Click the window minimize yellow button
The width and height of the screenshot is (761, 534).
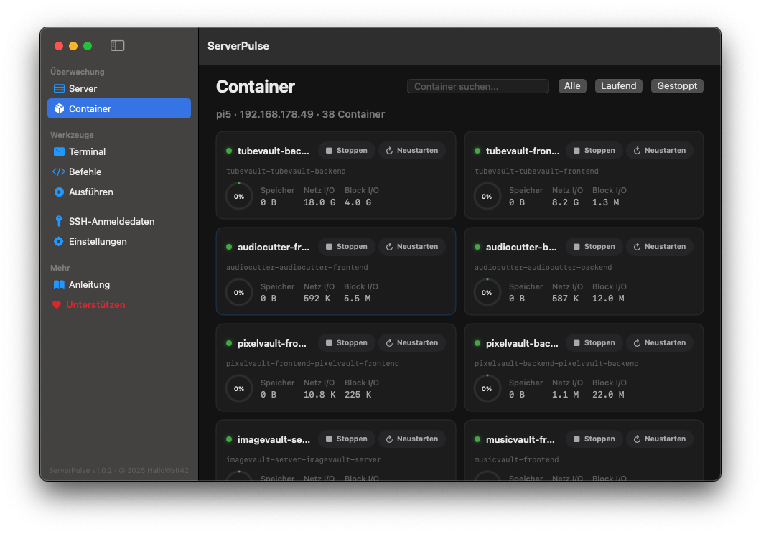click(x=73, y=46)
